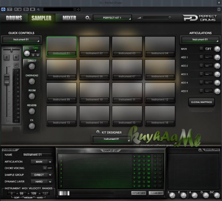Open settings gear next to Perfect Kit 1
Image resolution: width=222 pixels, height=201 pixels.
[88, 18]
